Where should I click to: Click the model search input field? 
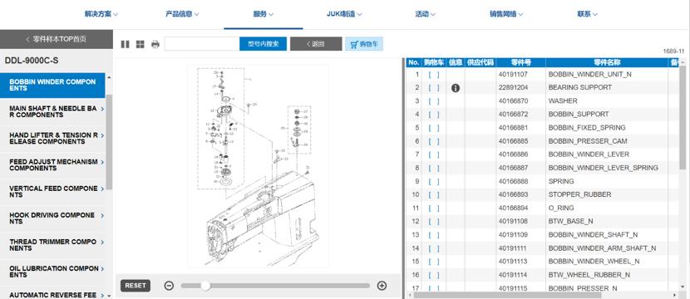pyautogui.click(x=202, y=44)
